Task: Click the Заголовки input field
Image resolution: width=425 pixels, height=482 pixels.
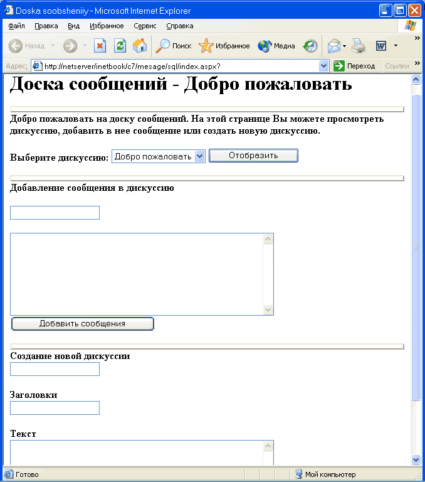Action: point(55,408)
